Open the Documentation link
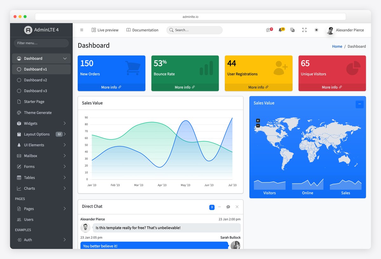This screenshot has width=381, height=259. point(142,30)
